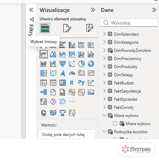The height and width of the screenshot is (160, 159).
Task: Select the decomposition tree visual
Action: pyautogui.click(x=44, y=92)
